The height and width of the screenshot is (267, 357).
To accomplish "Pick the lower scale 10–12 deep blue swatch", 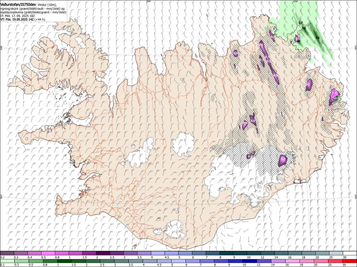I will click(x=249, y=261).
